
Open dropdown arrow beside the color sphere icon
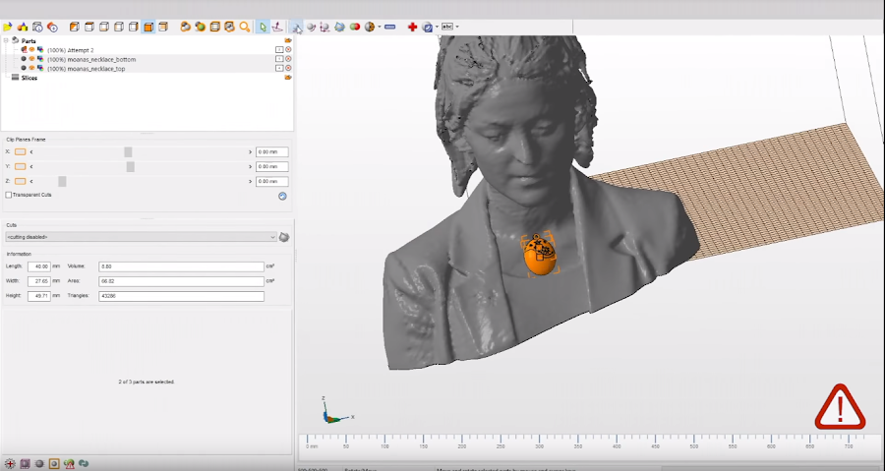coord(380,27)
